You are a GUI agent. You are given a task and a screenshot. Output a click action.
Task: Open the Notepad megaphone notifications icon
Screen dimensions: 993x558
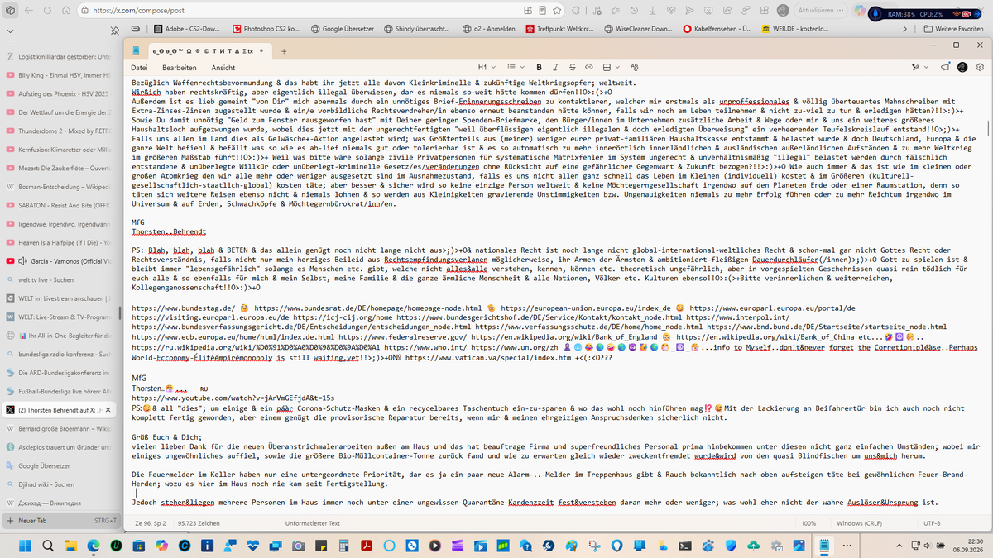[945, 67]
